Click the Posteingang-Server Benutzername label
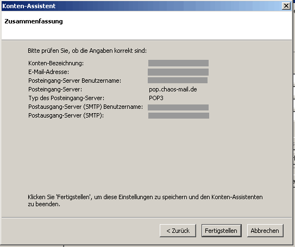Viewport: 295px width, 247px height. pos(74,81)
